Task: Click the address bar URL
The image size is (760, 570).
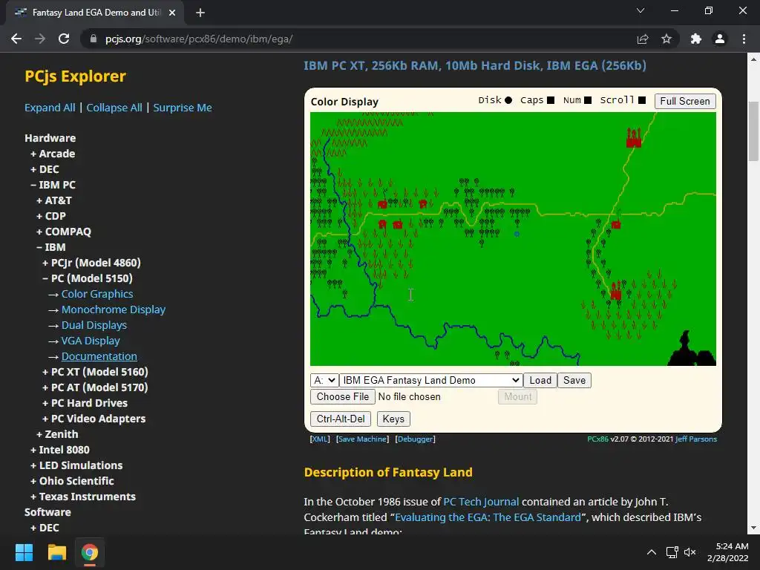Action: coord(199,39)
